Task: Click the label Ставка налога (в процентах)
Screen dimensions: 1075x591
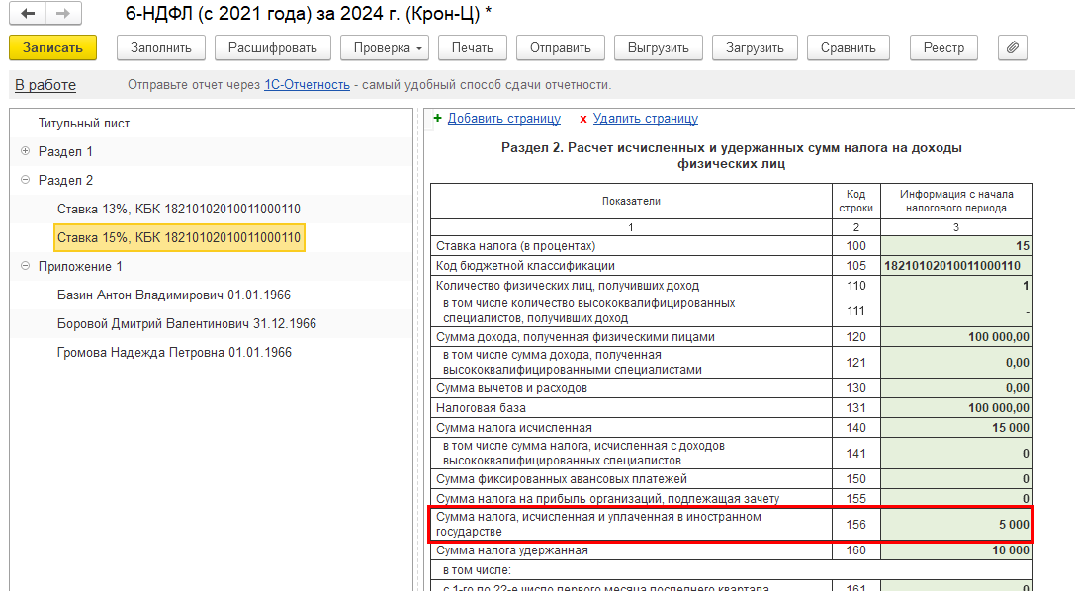Action: pos(515,246)
